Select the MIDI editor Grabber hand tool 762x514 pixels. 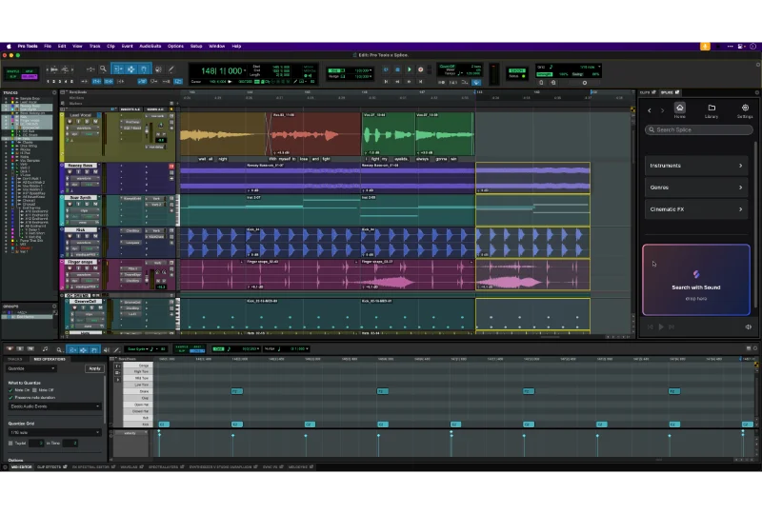pos(94,349)
